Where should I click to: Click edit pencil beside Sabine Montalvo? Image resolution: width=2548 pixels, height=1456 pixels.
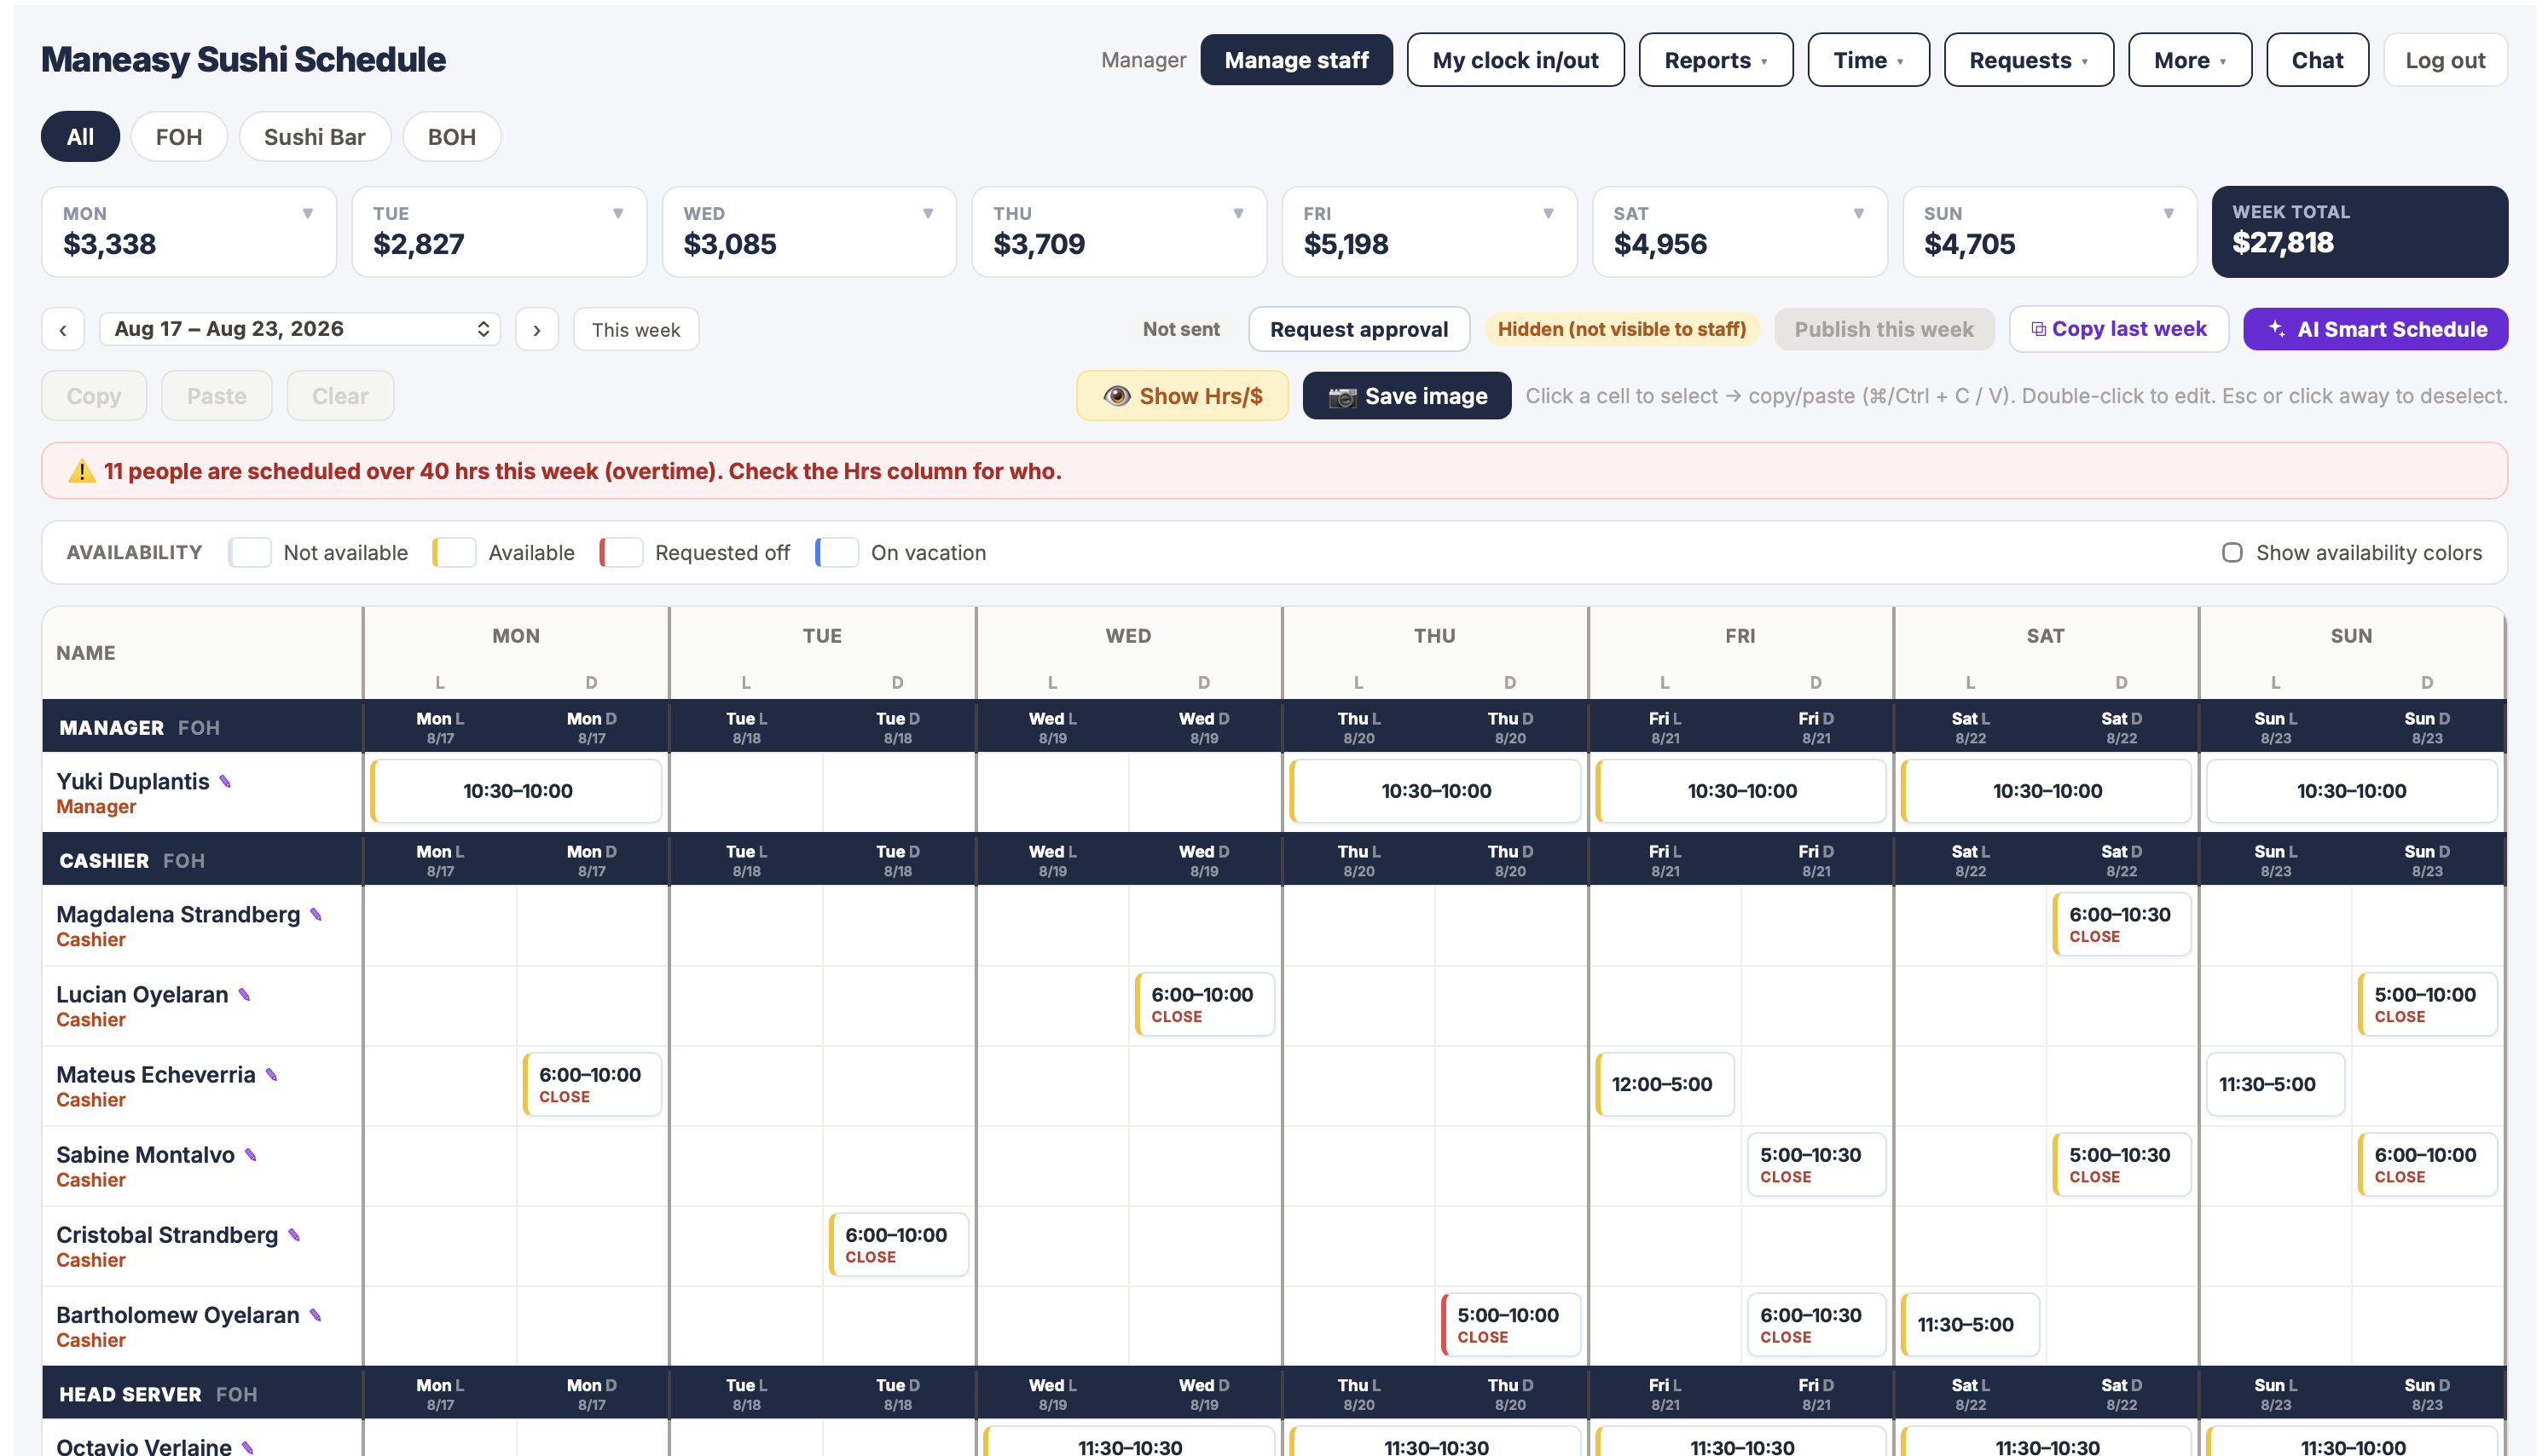coord(251,1155)
